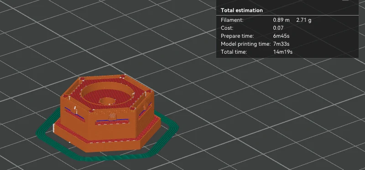Click the Model printing time label
The image size is (365, 170).
click(x=245, y=44)
